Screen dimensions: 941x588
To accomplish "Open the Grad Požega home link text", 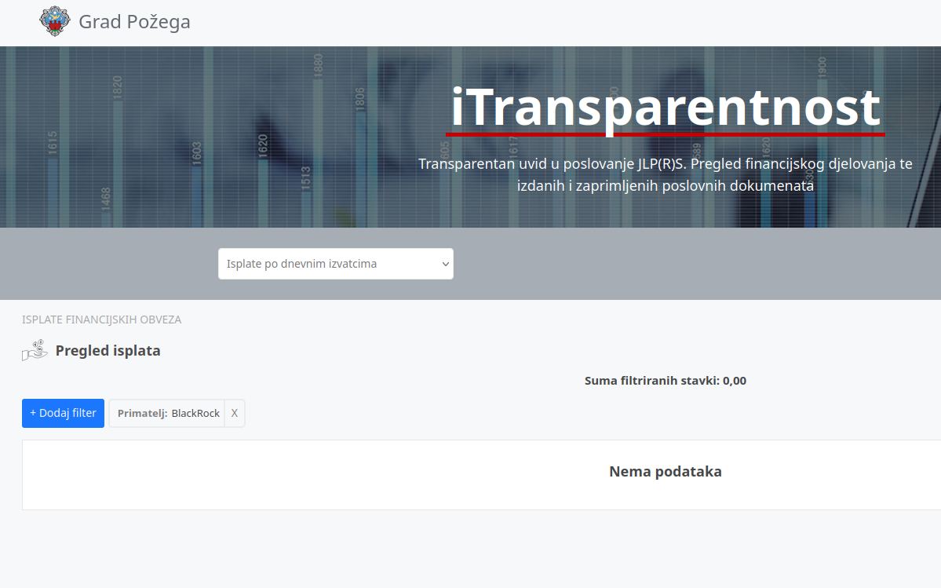I will point(134,21).
